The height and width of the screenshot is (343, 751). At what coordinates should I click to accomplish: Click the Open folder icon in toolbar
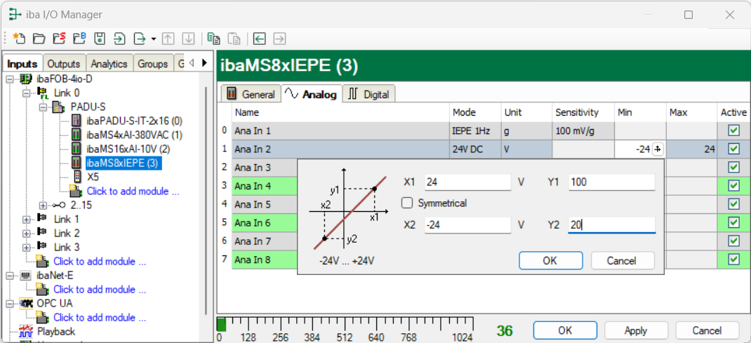[x=39, y=39]
